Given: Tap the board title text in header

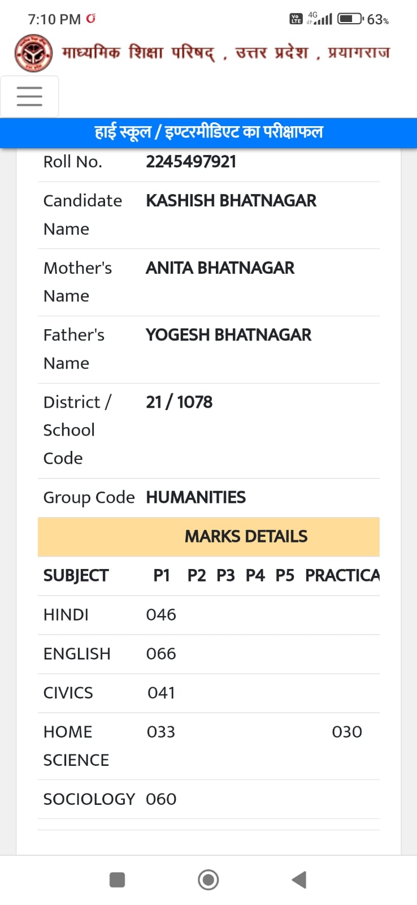Looking at the screenshot, I should (226, 53).
